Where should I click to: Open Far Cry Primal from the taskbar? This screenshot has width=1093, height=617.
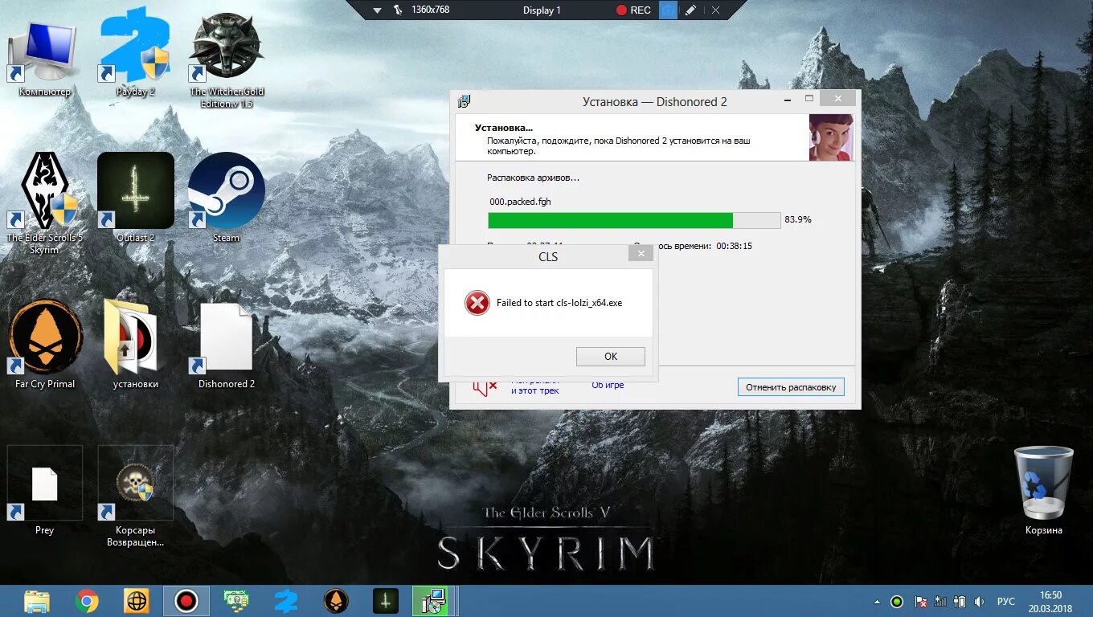tap(336, 601)
